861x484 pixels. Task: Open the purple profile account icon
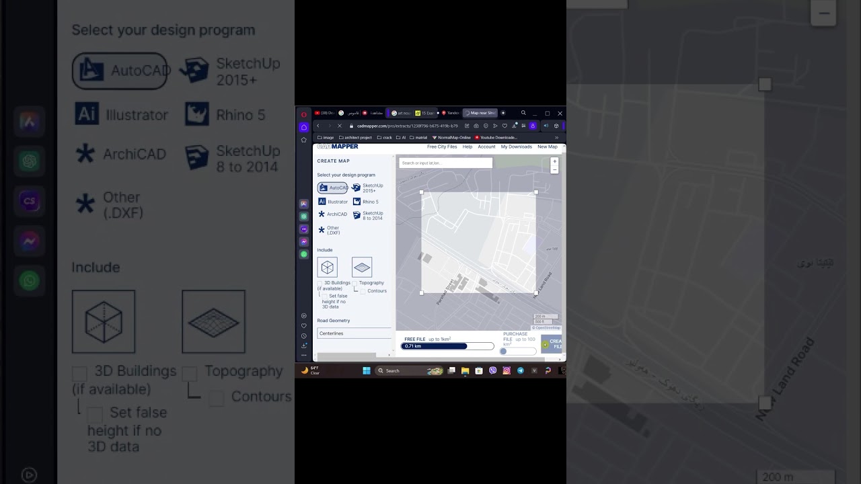pos(533,126)
